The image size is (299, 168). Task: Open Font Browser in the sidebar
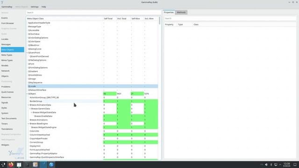(x=13, y=23)
